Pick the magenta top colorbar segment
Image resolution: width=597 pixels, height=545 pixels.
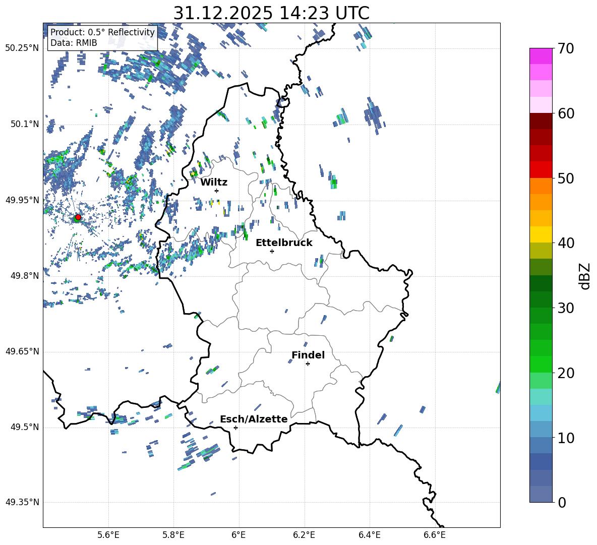541,56
